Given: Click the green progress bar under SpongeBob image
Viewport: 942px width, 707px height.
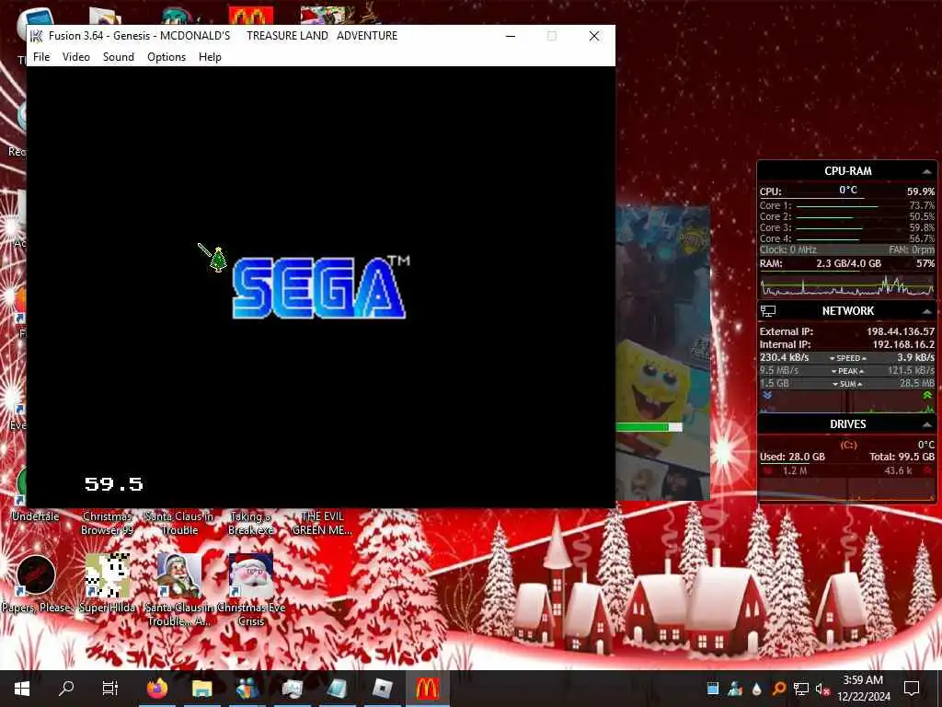Looking at the screenshot, I should [649, 427].
